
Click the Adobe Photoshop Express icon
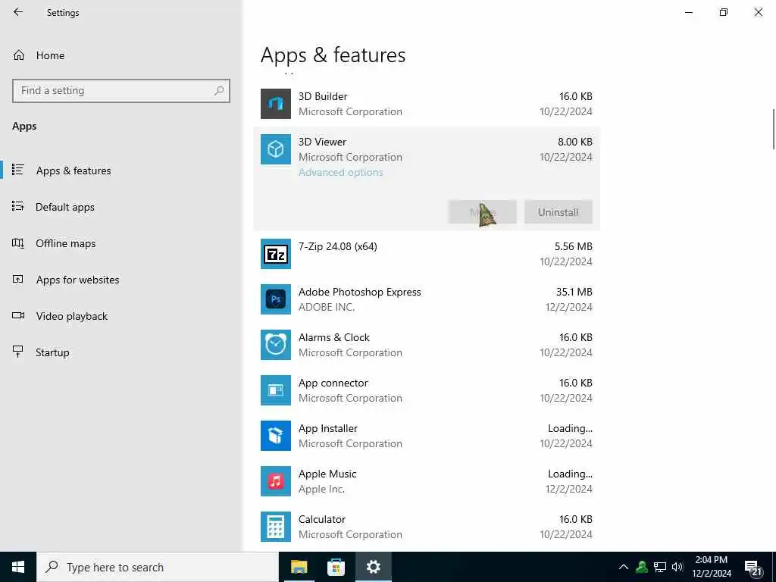[x=276, y=299]
